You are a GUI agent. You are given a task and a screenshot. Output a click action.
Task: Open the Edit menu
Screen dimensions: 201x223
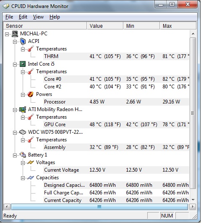tap(23, 17)
